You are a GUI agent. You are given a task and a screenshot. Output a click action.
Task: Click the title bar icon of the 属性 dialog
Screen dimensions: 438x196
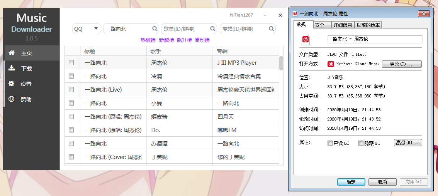pos(294,13)
